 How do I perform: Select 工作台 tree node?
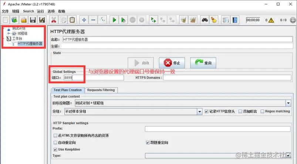pos(17,38)
